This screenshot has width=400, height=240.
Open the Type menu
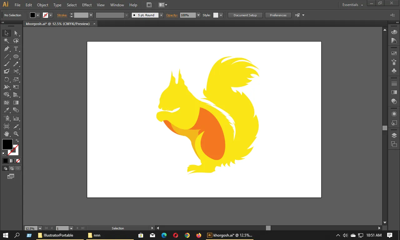click(x=57, y=5)
